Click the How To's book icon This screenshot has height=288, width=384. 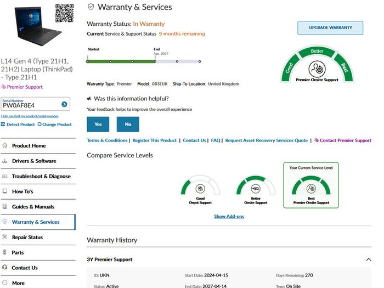pos(4,191)
